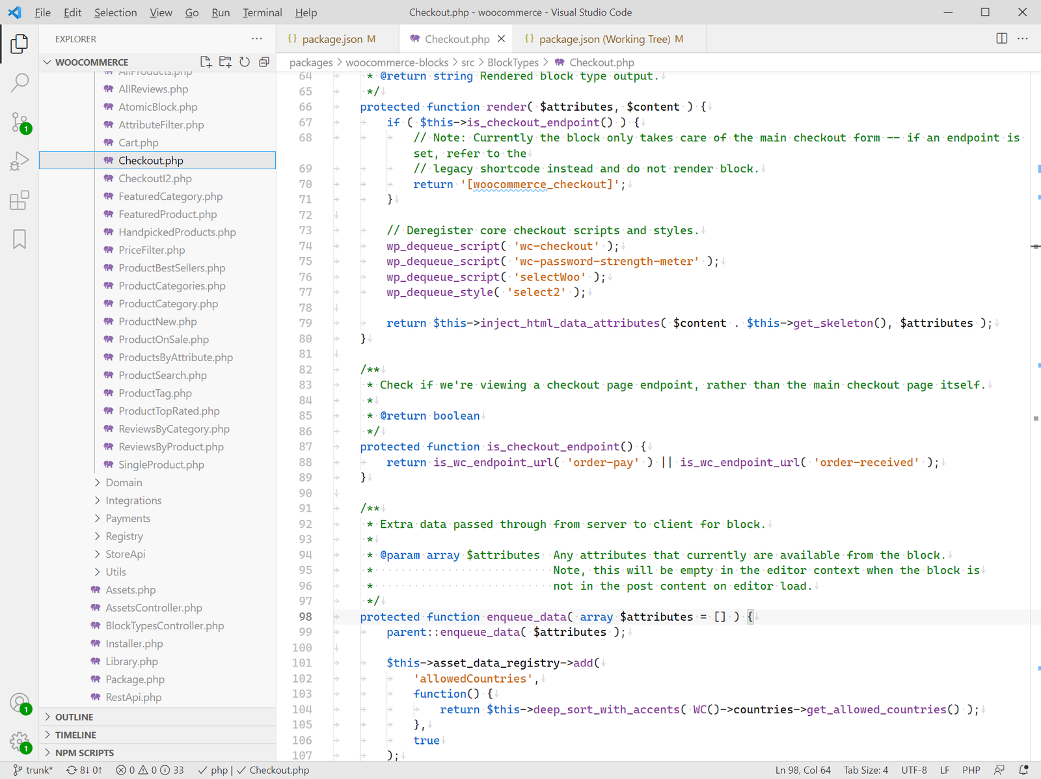Split the editor to the right
This screenshot has height=779, width=1041.
point(1002,38)
